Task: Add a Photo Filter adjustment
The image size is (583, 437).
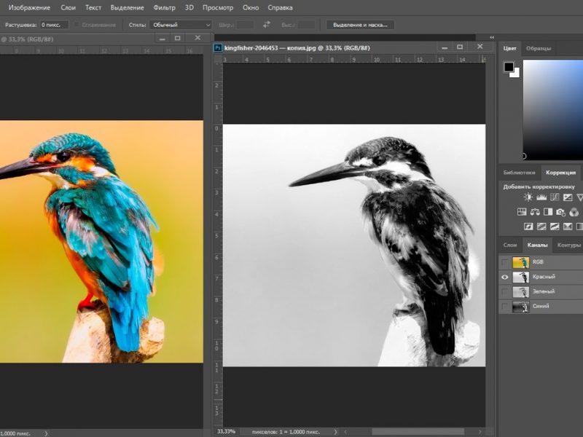Action: 560,212
